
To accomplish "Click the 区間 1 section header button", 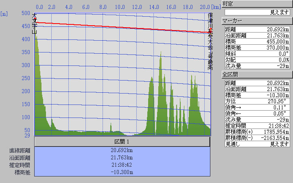I will 122,142.
